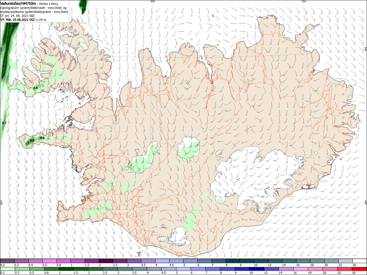The height and width of the screenshot is (275, 367).
Task: Click the '15W' longitude label
Action: (x=304, y=1)
